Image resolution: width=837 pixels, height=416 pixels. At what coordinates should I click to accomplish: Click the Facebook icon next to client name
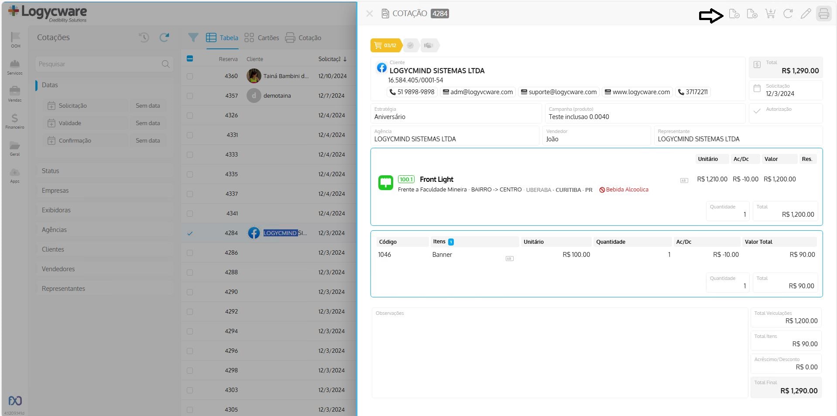click(x=381, y=68)
